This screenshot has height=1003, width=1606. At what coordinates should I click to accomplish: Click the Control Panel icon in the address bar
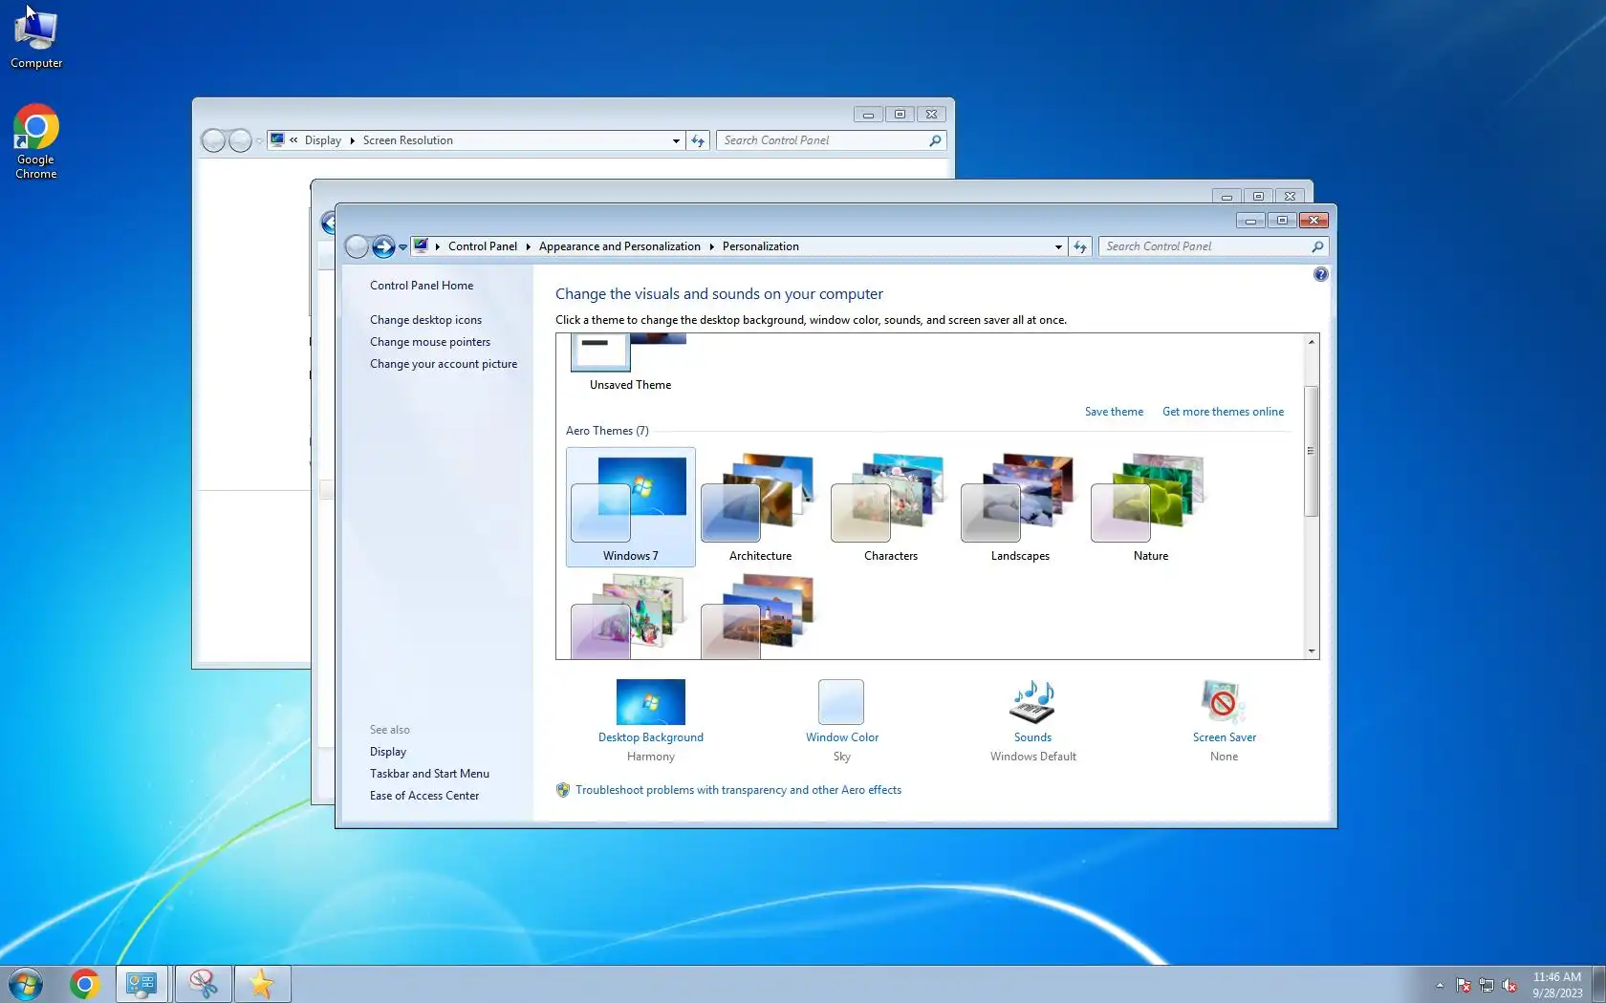pyautogui.click(x=421, y=246)
